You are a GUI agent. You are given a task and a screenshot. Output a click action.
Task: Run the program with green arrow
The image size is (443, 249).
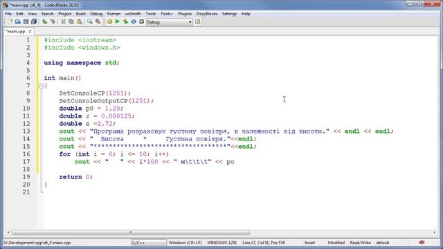pos(118,21)
